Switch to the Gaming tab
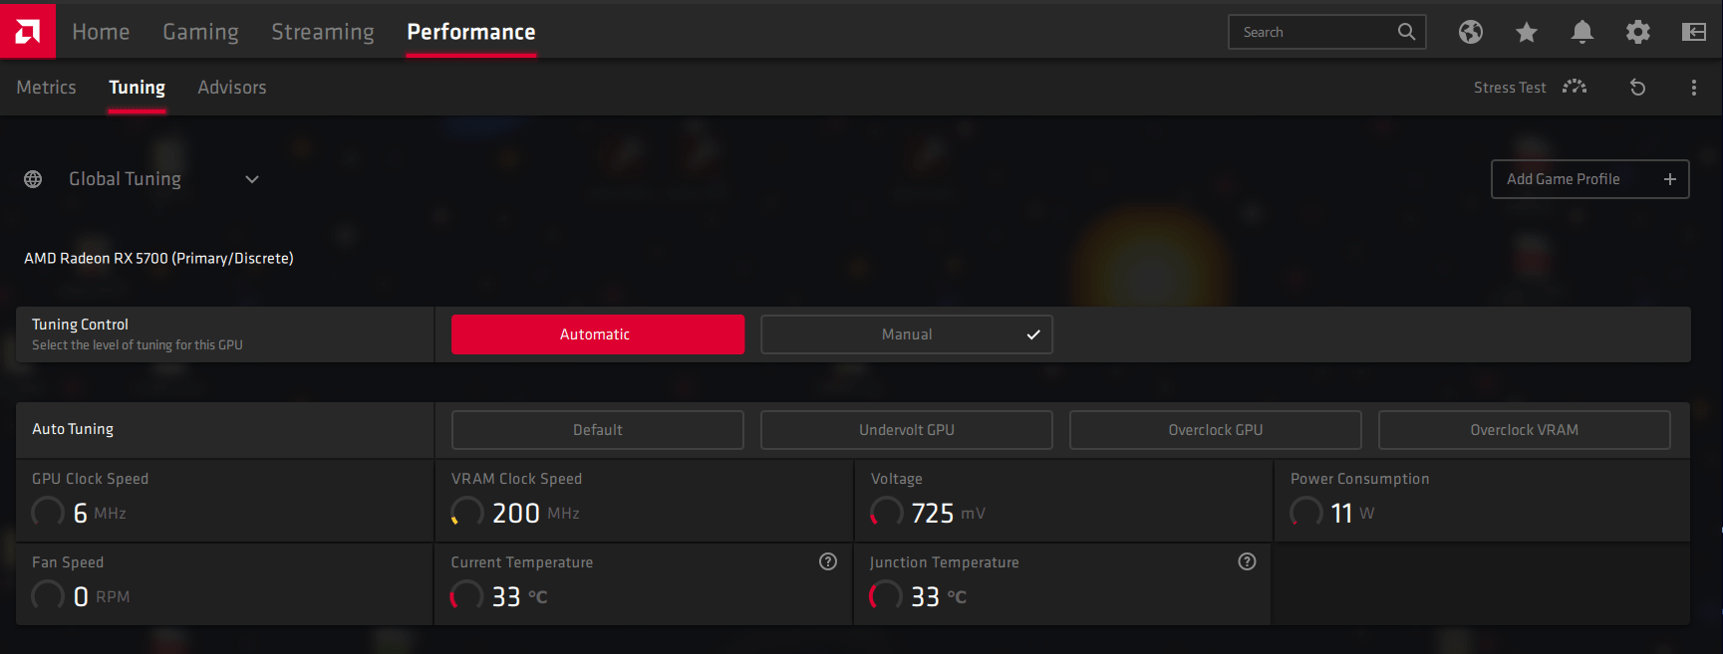Screen dimensions: 1723x654 (x=200, y=32)
